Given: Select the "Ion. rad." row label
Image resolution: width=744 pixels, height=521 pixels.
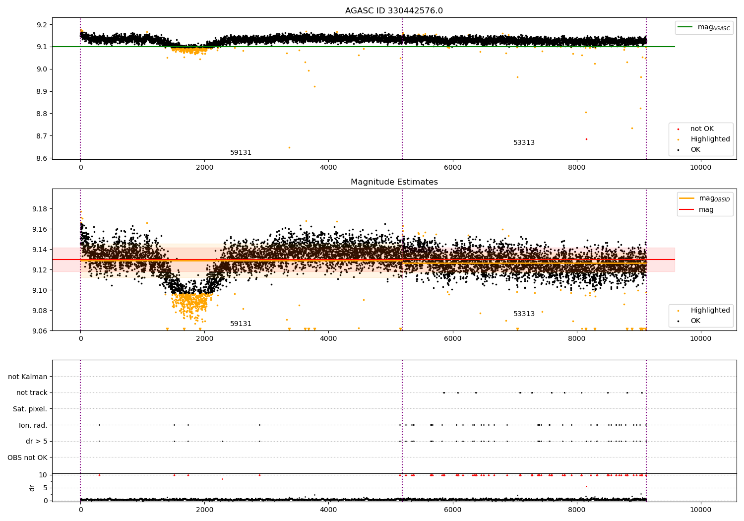Looking at the screenshot, I should [x=33, y=425].
